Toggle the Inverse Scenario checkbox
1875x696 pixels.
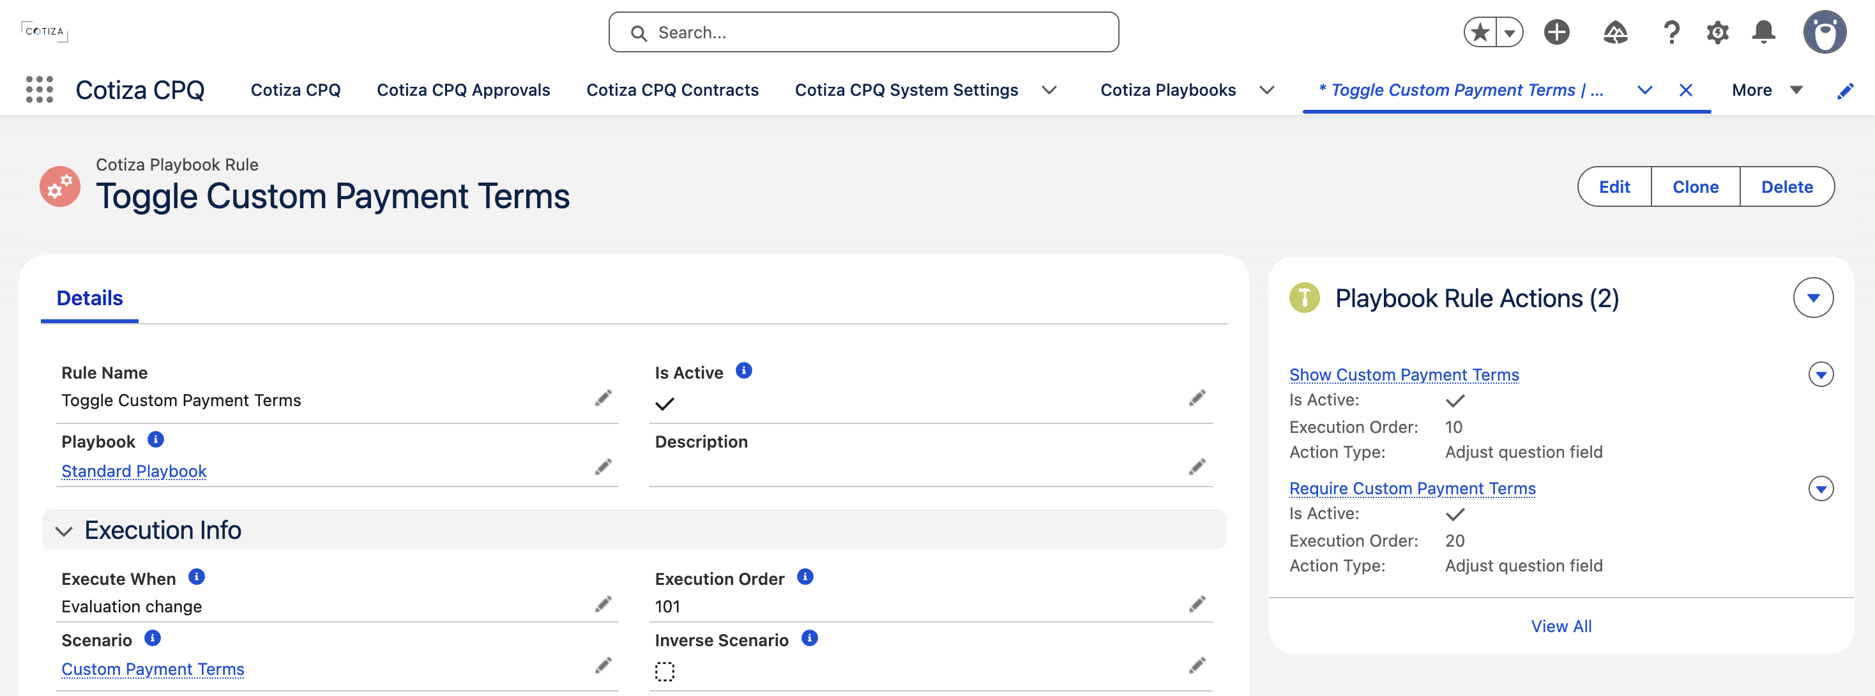[665, 670]
